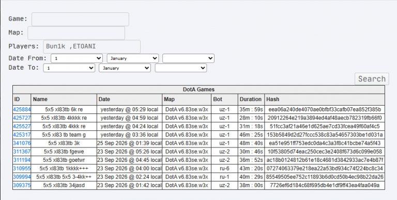Select game name '5x5 xl83tb 34jasd'
397x200 pixels.
64,186
